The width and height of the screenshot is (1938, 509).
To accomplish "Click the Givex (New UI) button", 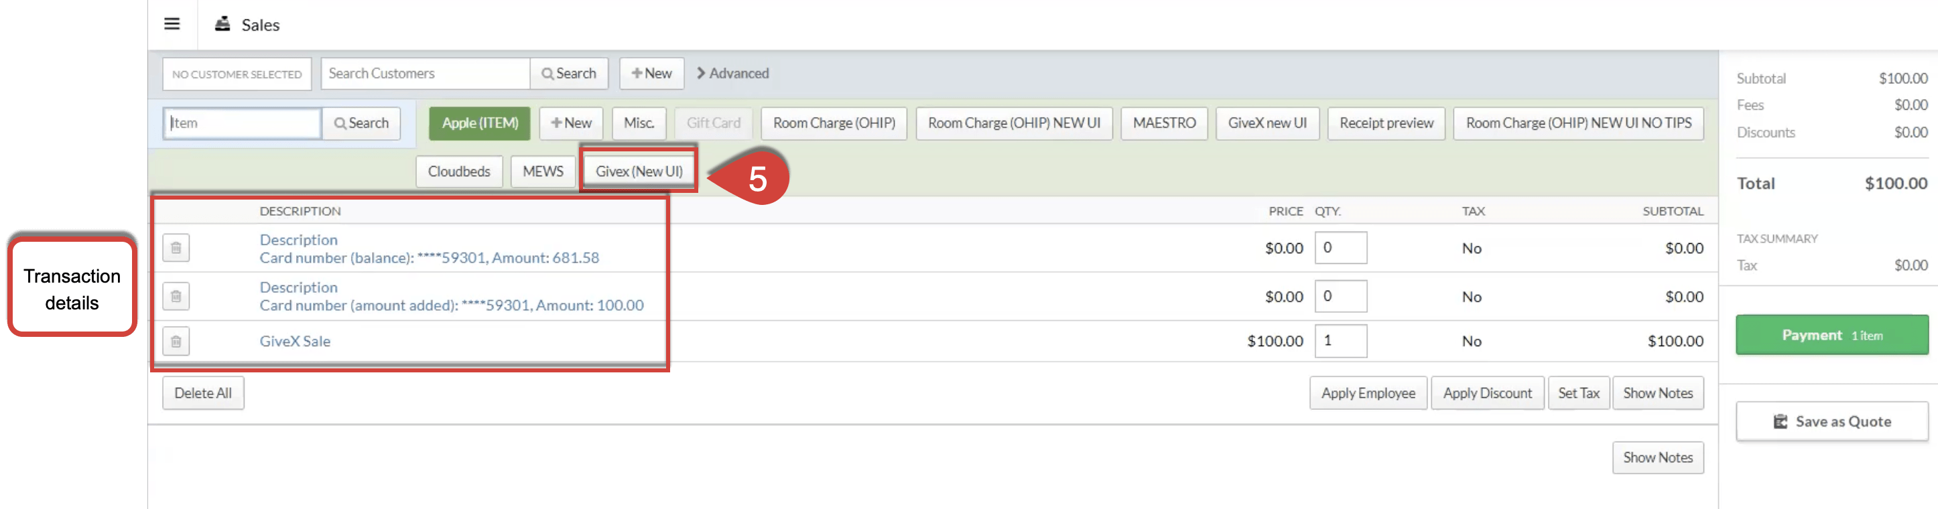I will click(639, 171).
